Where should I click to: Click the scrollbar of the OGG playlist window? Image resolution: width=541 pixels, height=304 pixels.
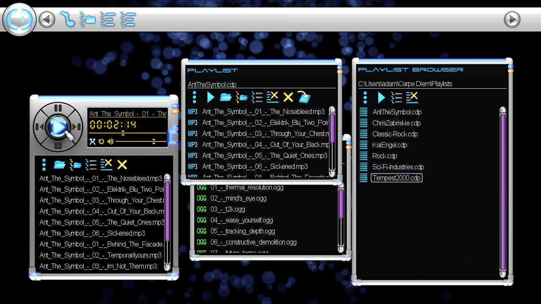pos(341,217)
